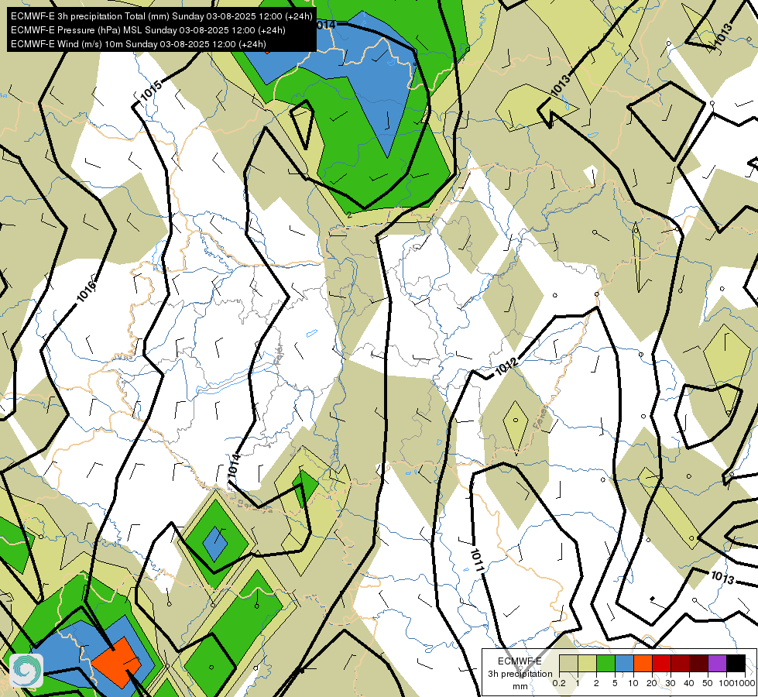758x697 pixels.
Task: Select the bright red 20–30 mm legend swatch
Action: coord(661,664)
